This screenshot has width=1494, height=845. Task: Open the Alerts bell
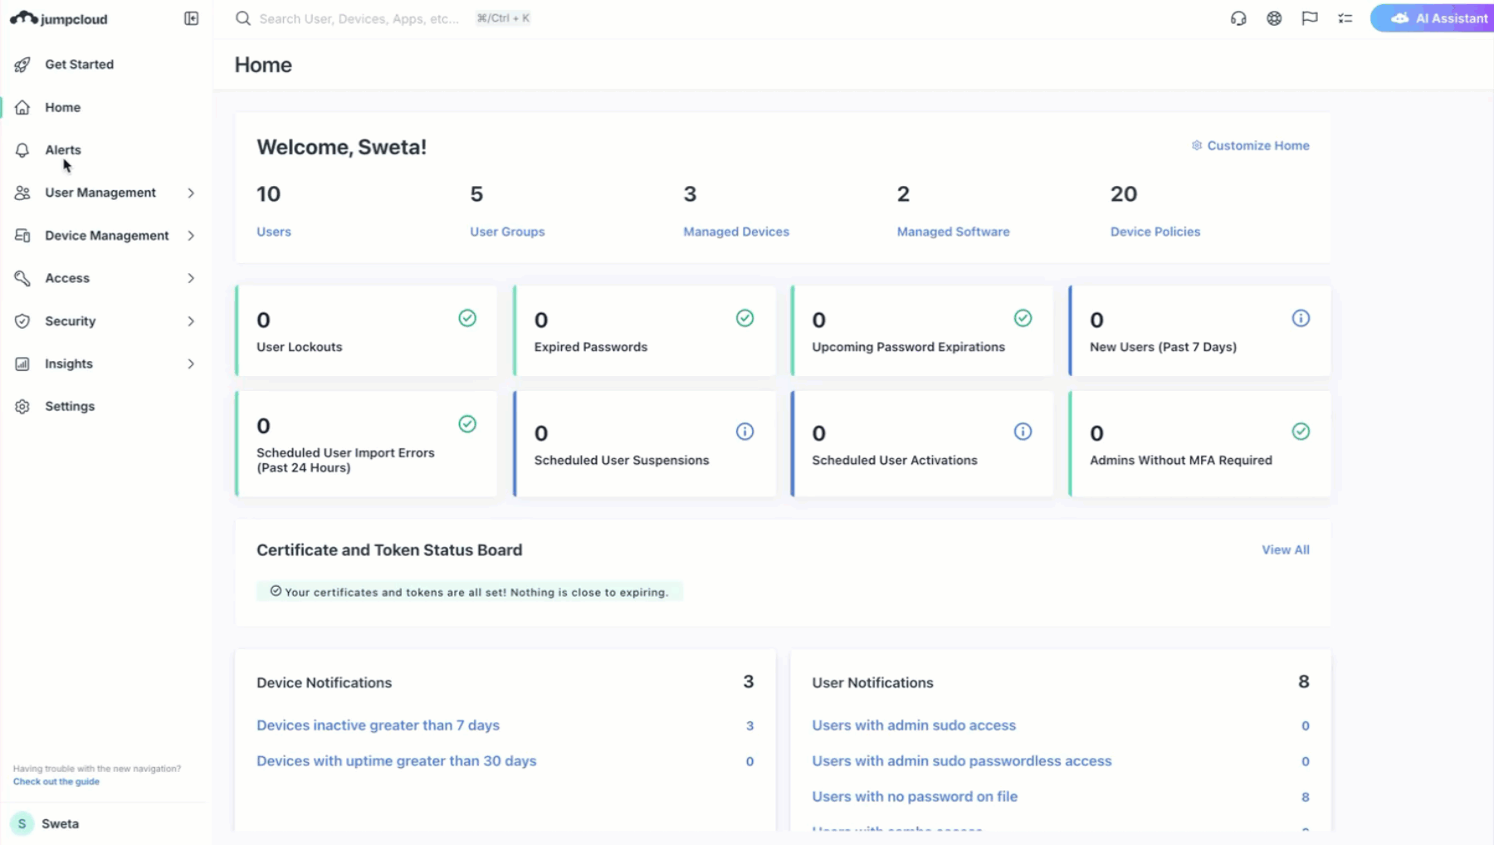pyautogui.click(x=63, y=149)
